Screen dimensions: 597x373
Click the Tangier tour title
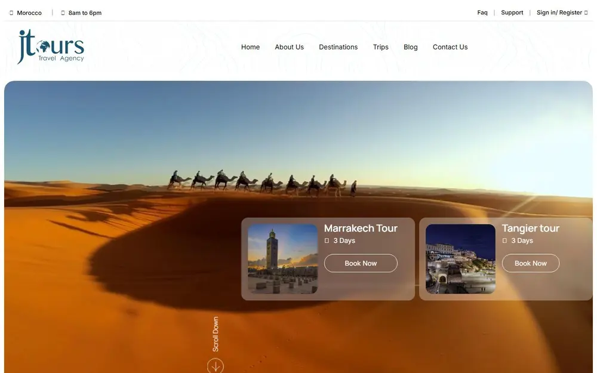[530, 228]
